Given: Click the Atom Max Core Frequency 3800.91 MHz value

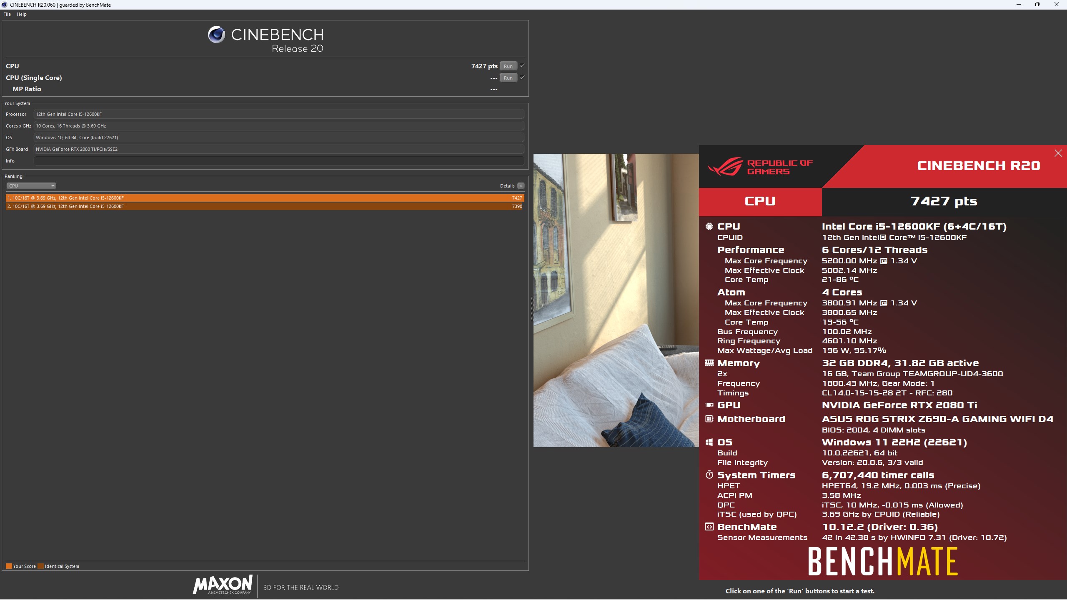Looking at the screenshot, I should [x=869, y=303].
